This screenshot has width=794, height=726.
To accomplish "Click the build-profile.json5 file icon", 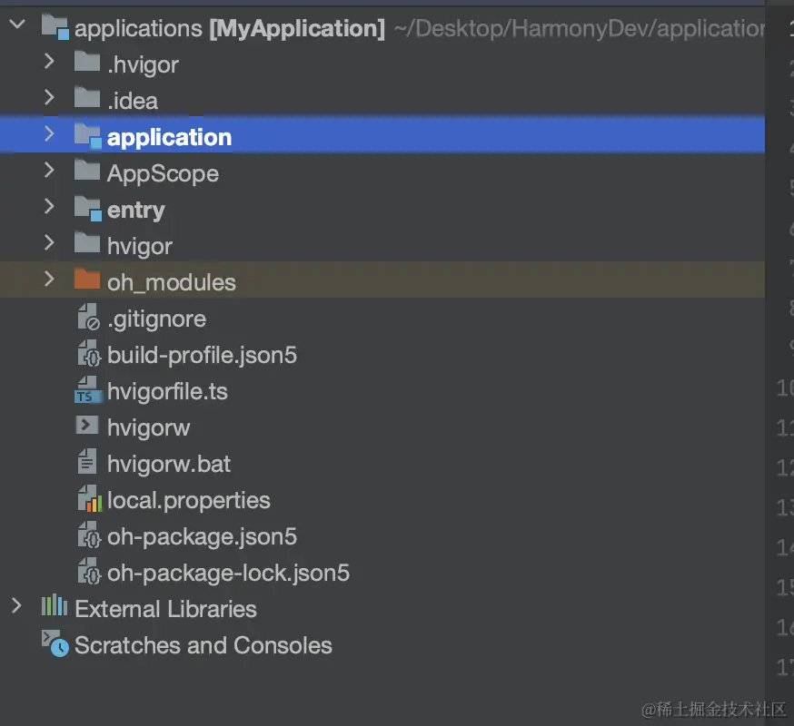I will [87, 355].
